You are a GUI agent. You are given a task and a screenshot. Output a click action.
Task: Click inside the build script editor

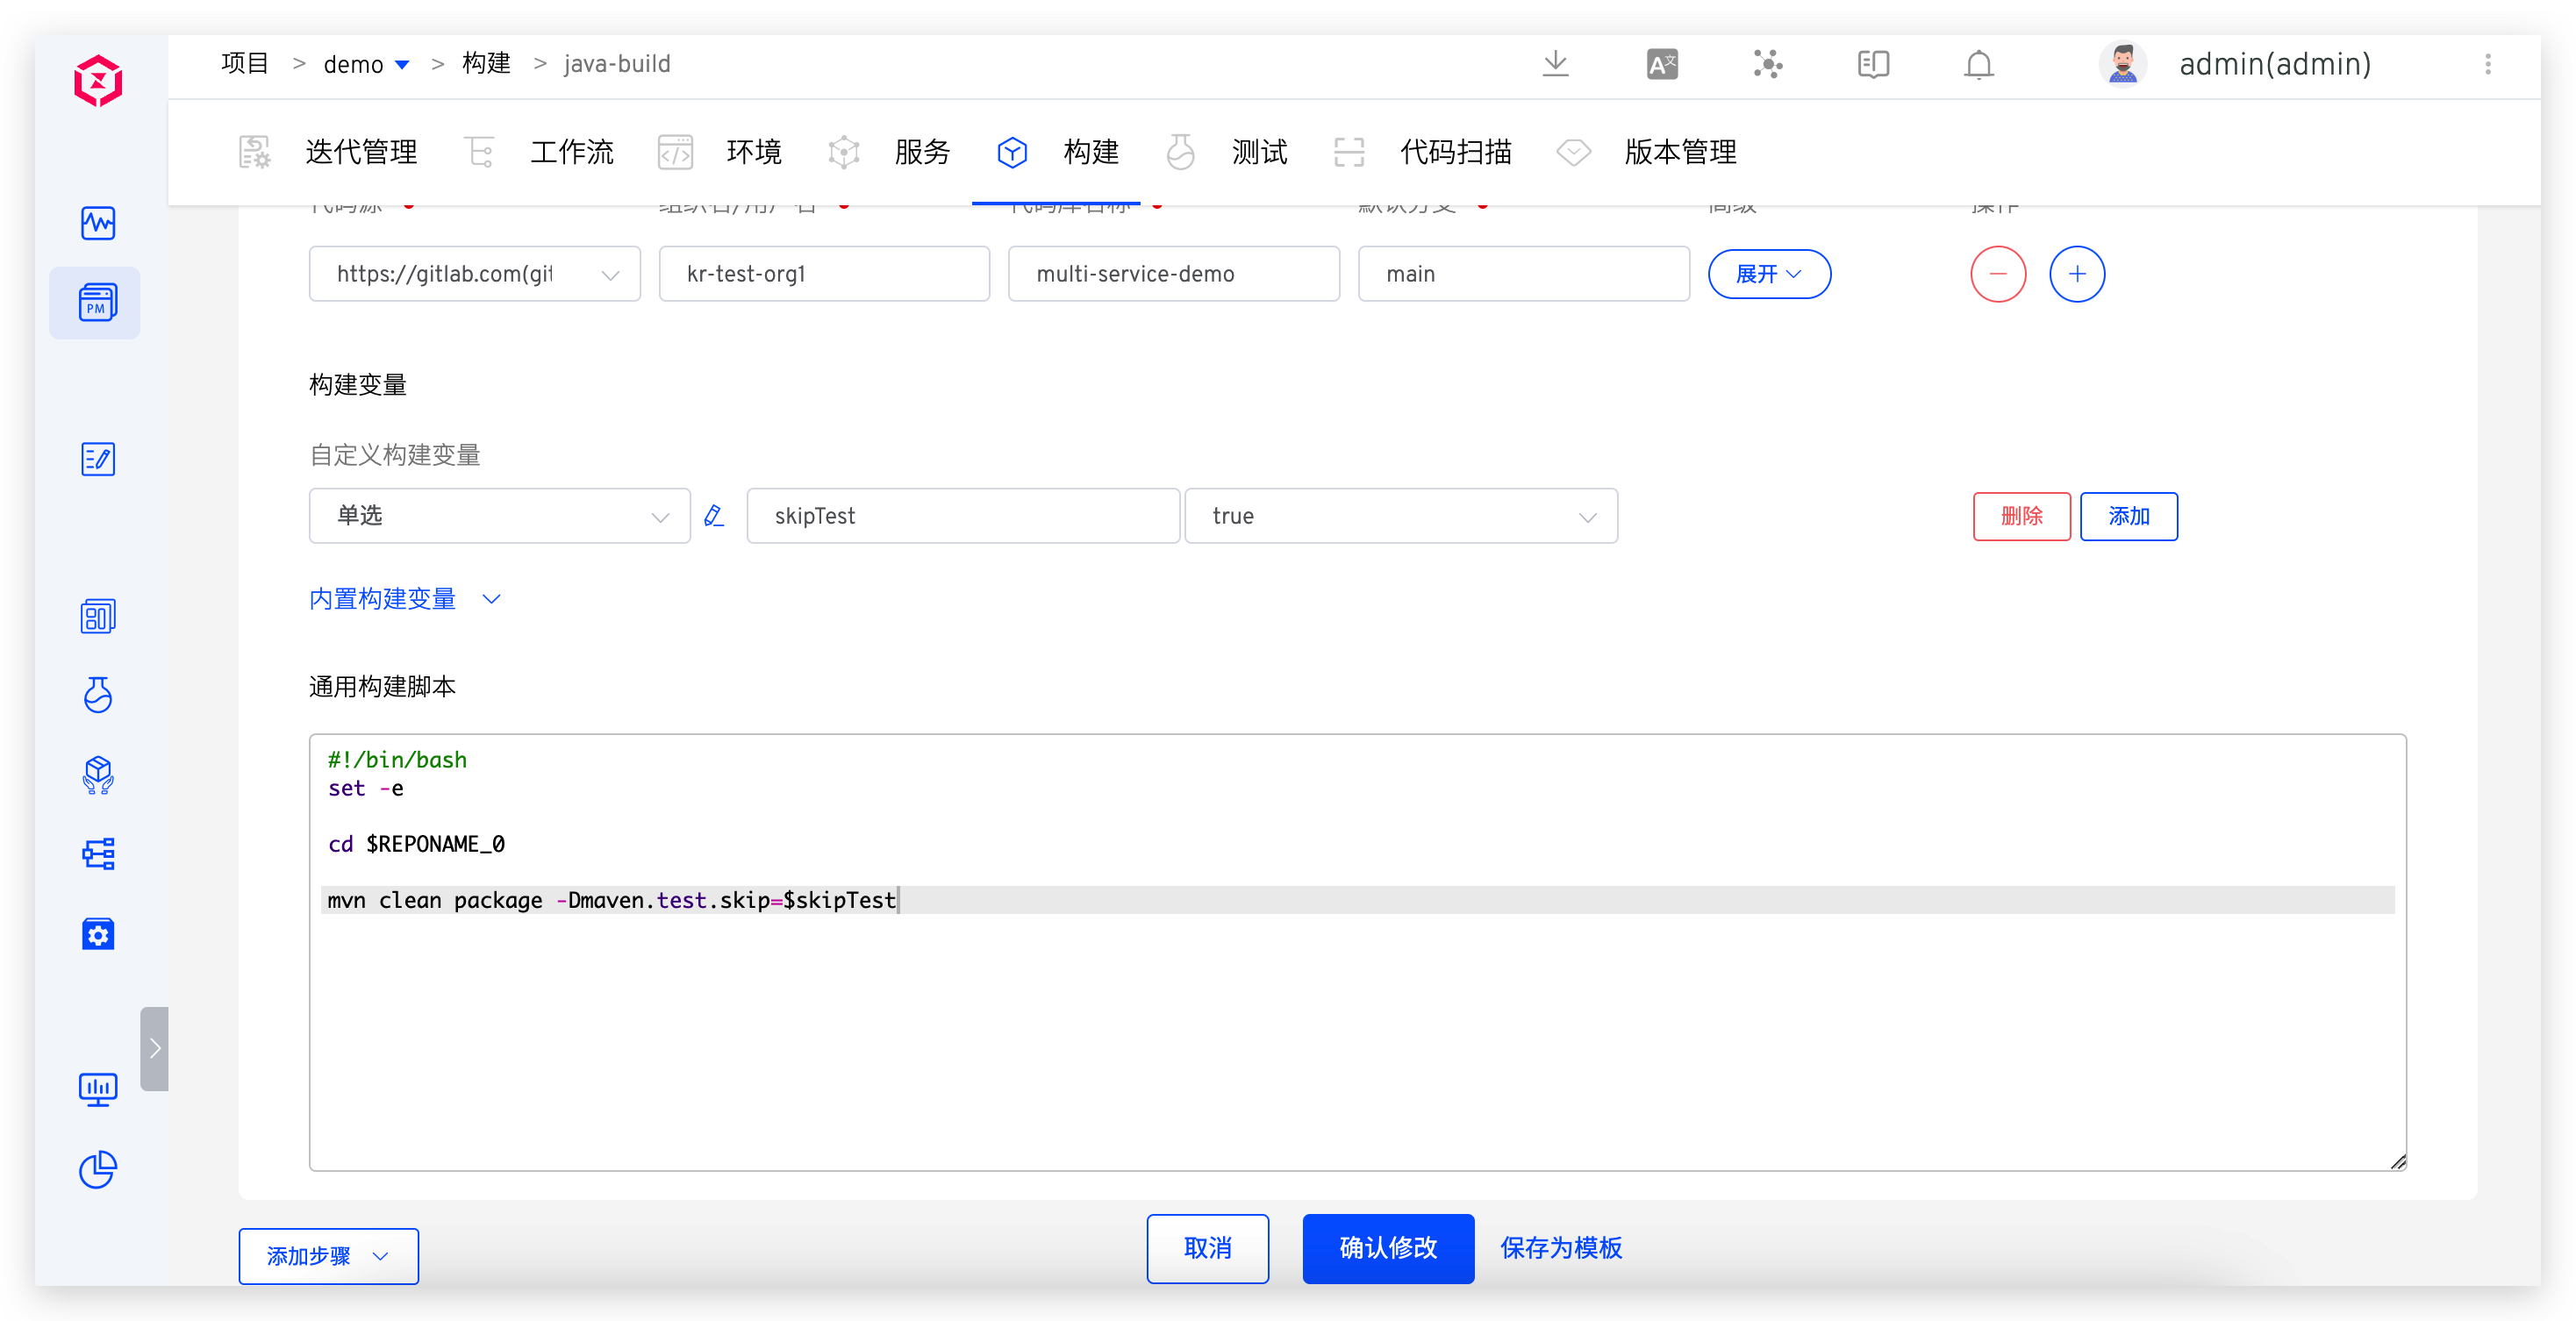tap(1357, 952)
